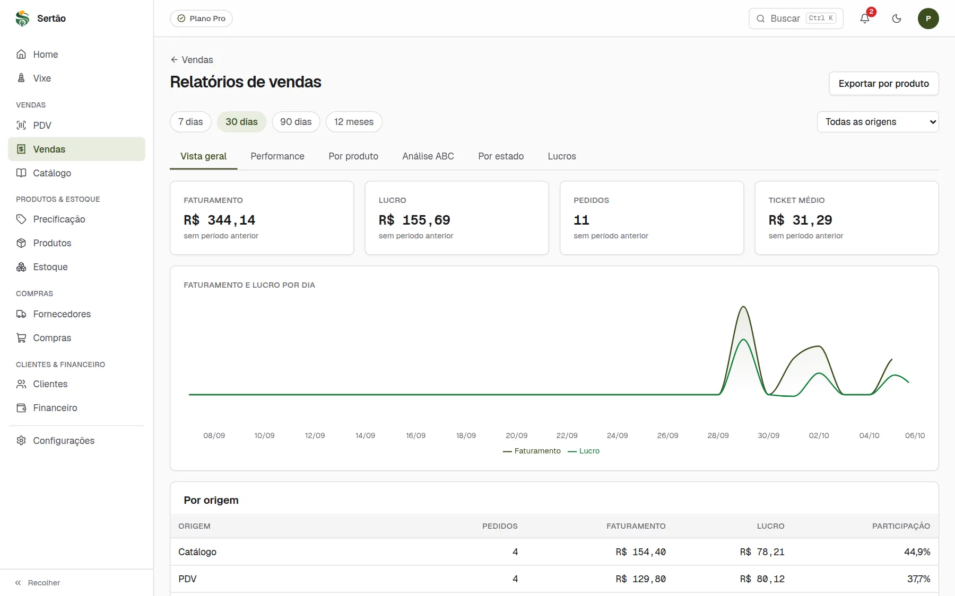The width and height of the screenshot is (955, 596).
Task: Switch to the Performance tab
Action: pyautogui.click(x=277, y=156)
